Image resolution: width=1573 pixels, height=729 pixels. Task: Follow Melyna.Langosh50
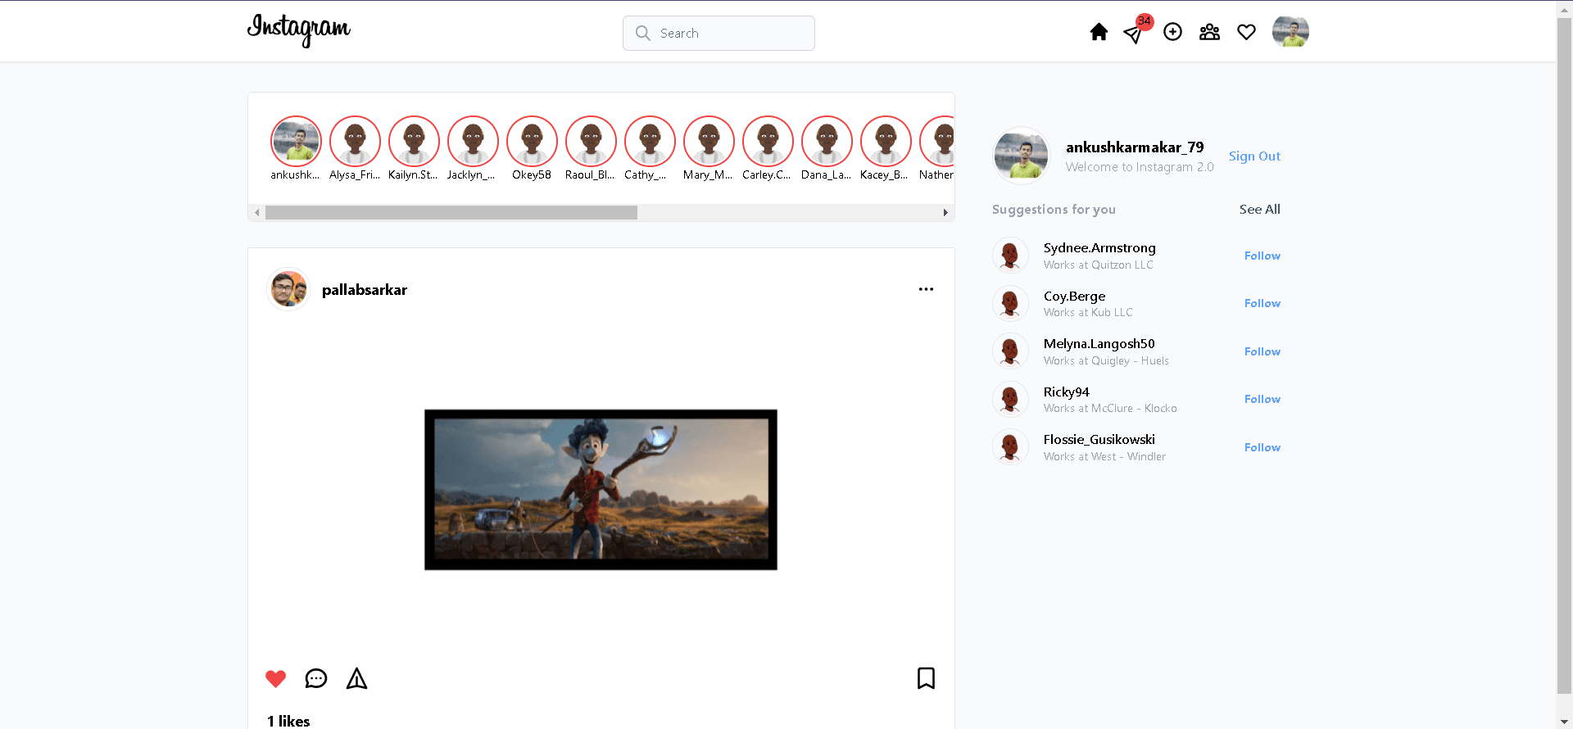[1262, 351]
